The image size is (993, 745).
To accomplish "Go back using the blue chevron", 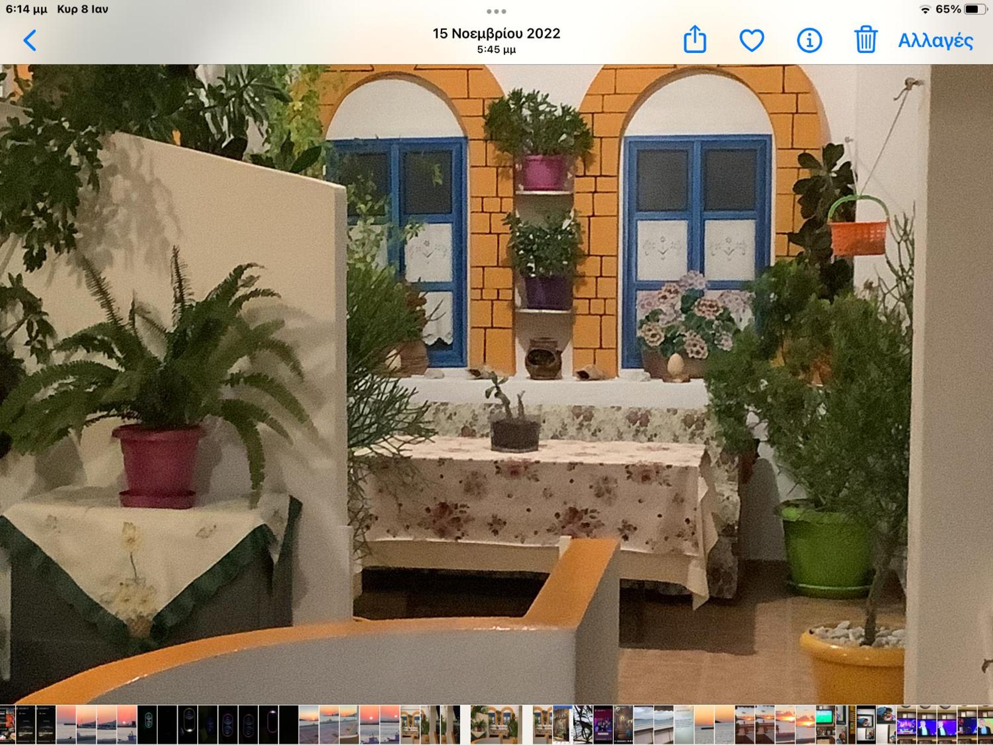I will tap(30, 40).
